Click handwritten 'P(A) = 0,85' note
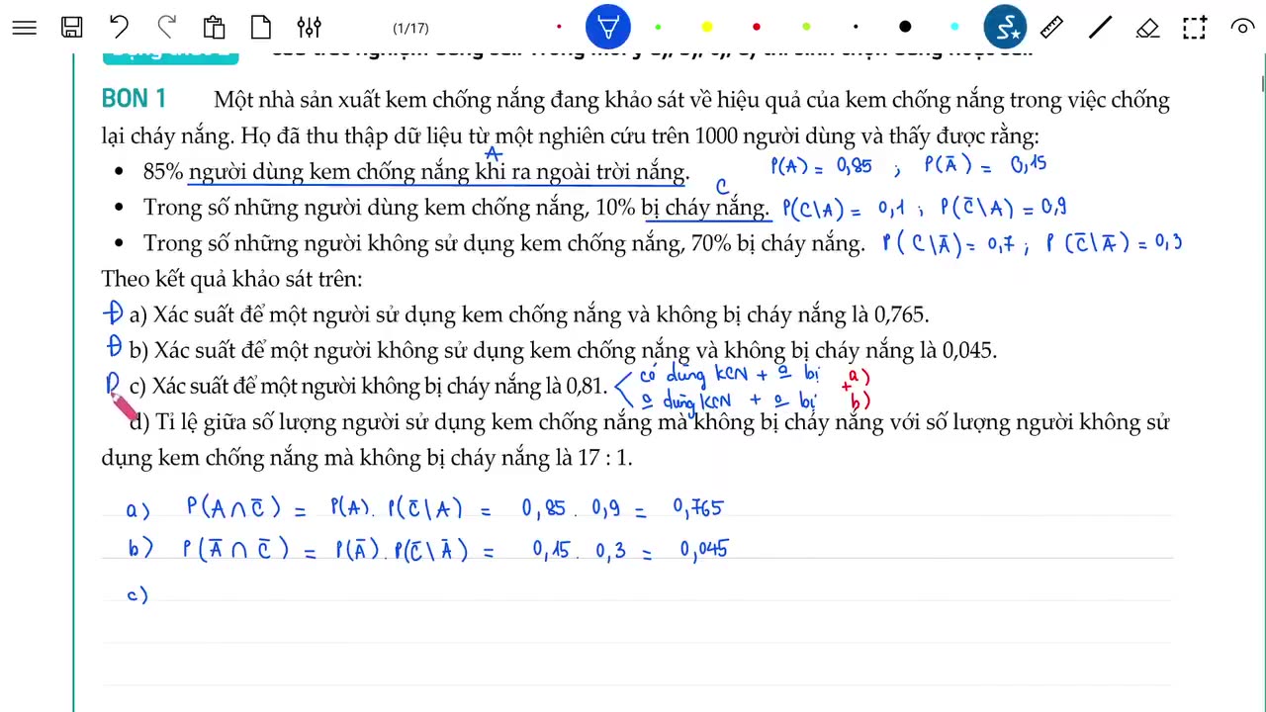 tap(822, 166)
